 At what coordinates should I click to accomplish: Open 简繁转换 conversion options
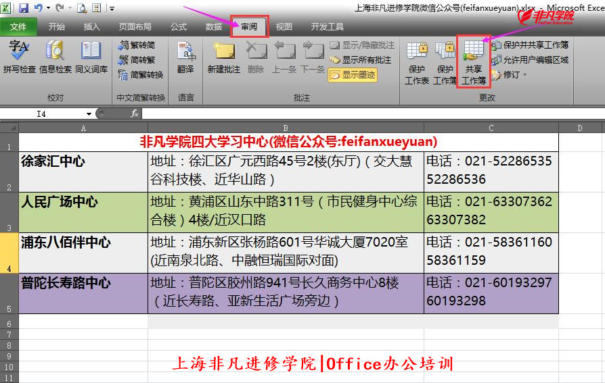141,74
